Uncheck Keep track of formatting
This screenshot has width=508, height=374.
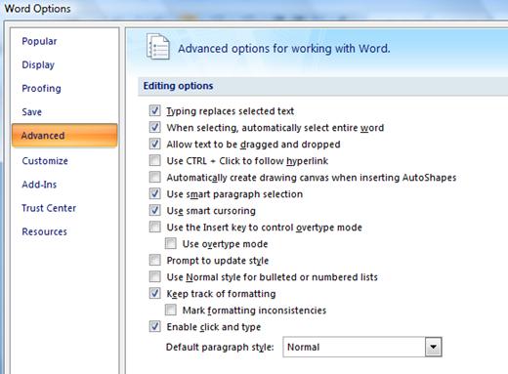pyautogui.click(x=154, y=293)
